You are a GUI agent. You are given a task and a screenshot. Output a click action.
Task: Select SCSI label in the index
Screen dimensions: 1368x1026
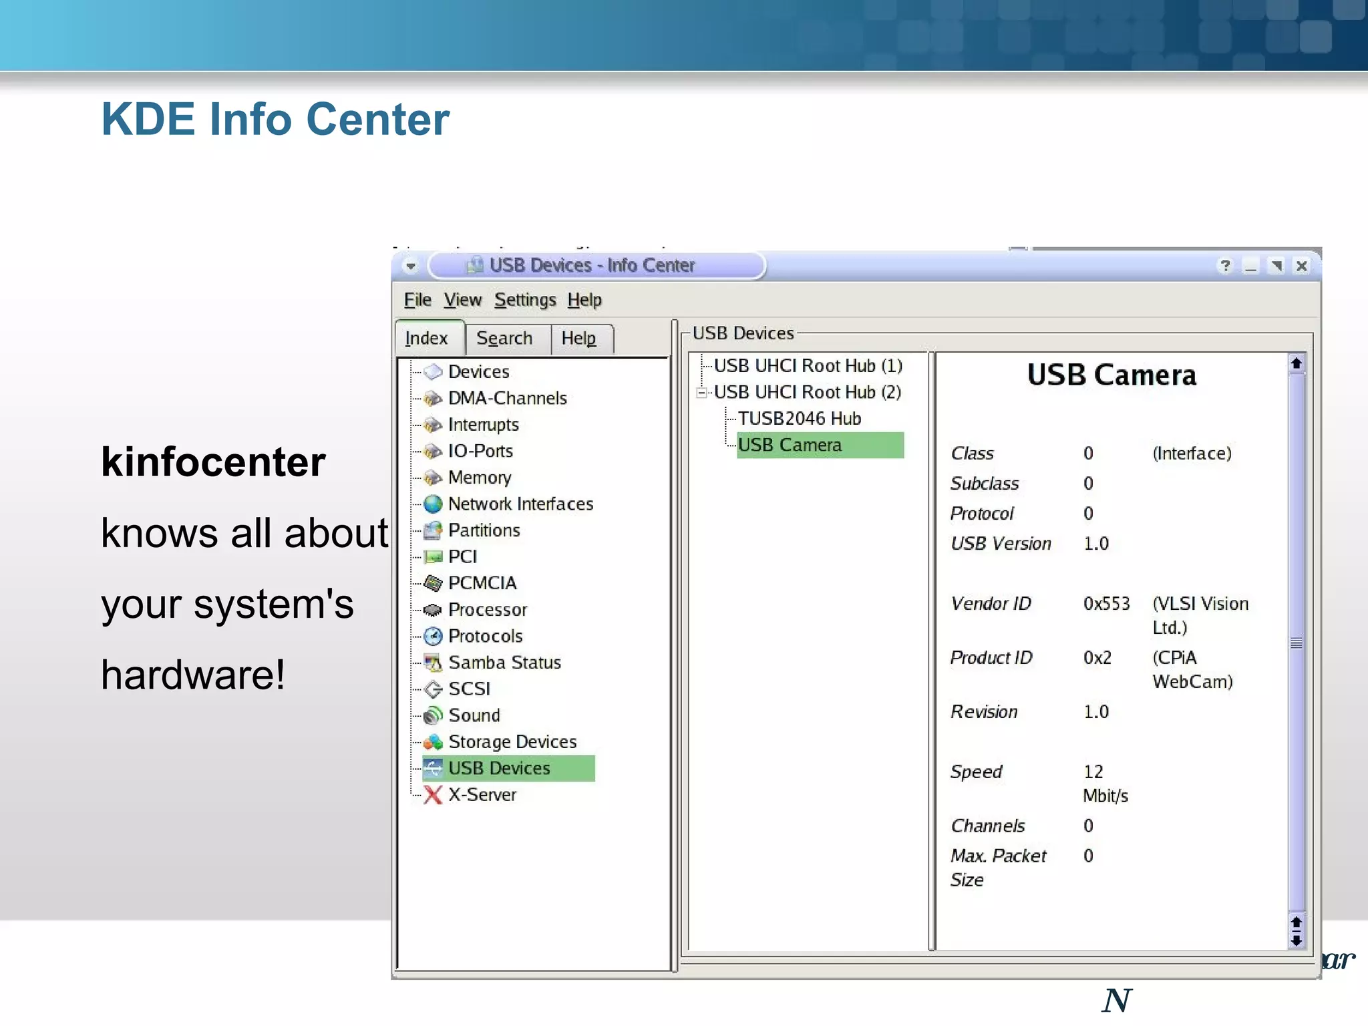(x=470, y=689)
